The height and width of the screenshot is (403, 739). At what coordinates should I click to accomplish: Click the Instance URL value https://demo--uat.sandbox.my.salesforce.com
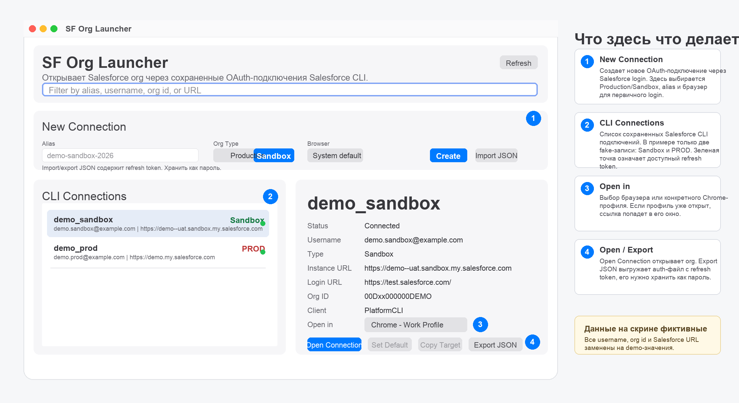(438, 268)
